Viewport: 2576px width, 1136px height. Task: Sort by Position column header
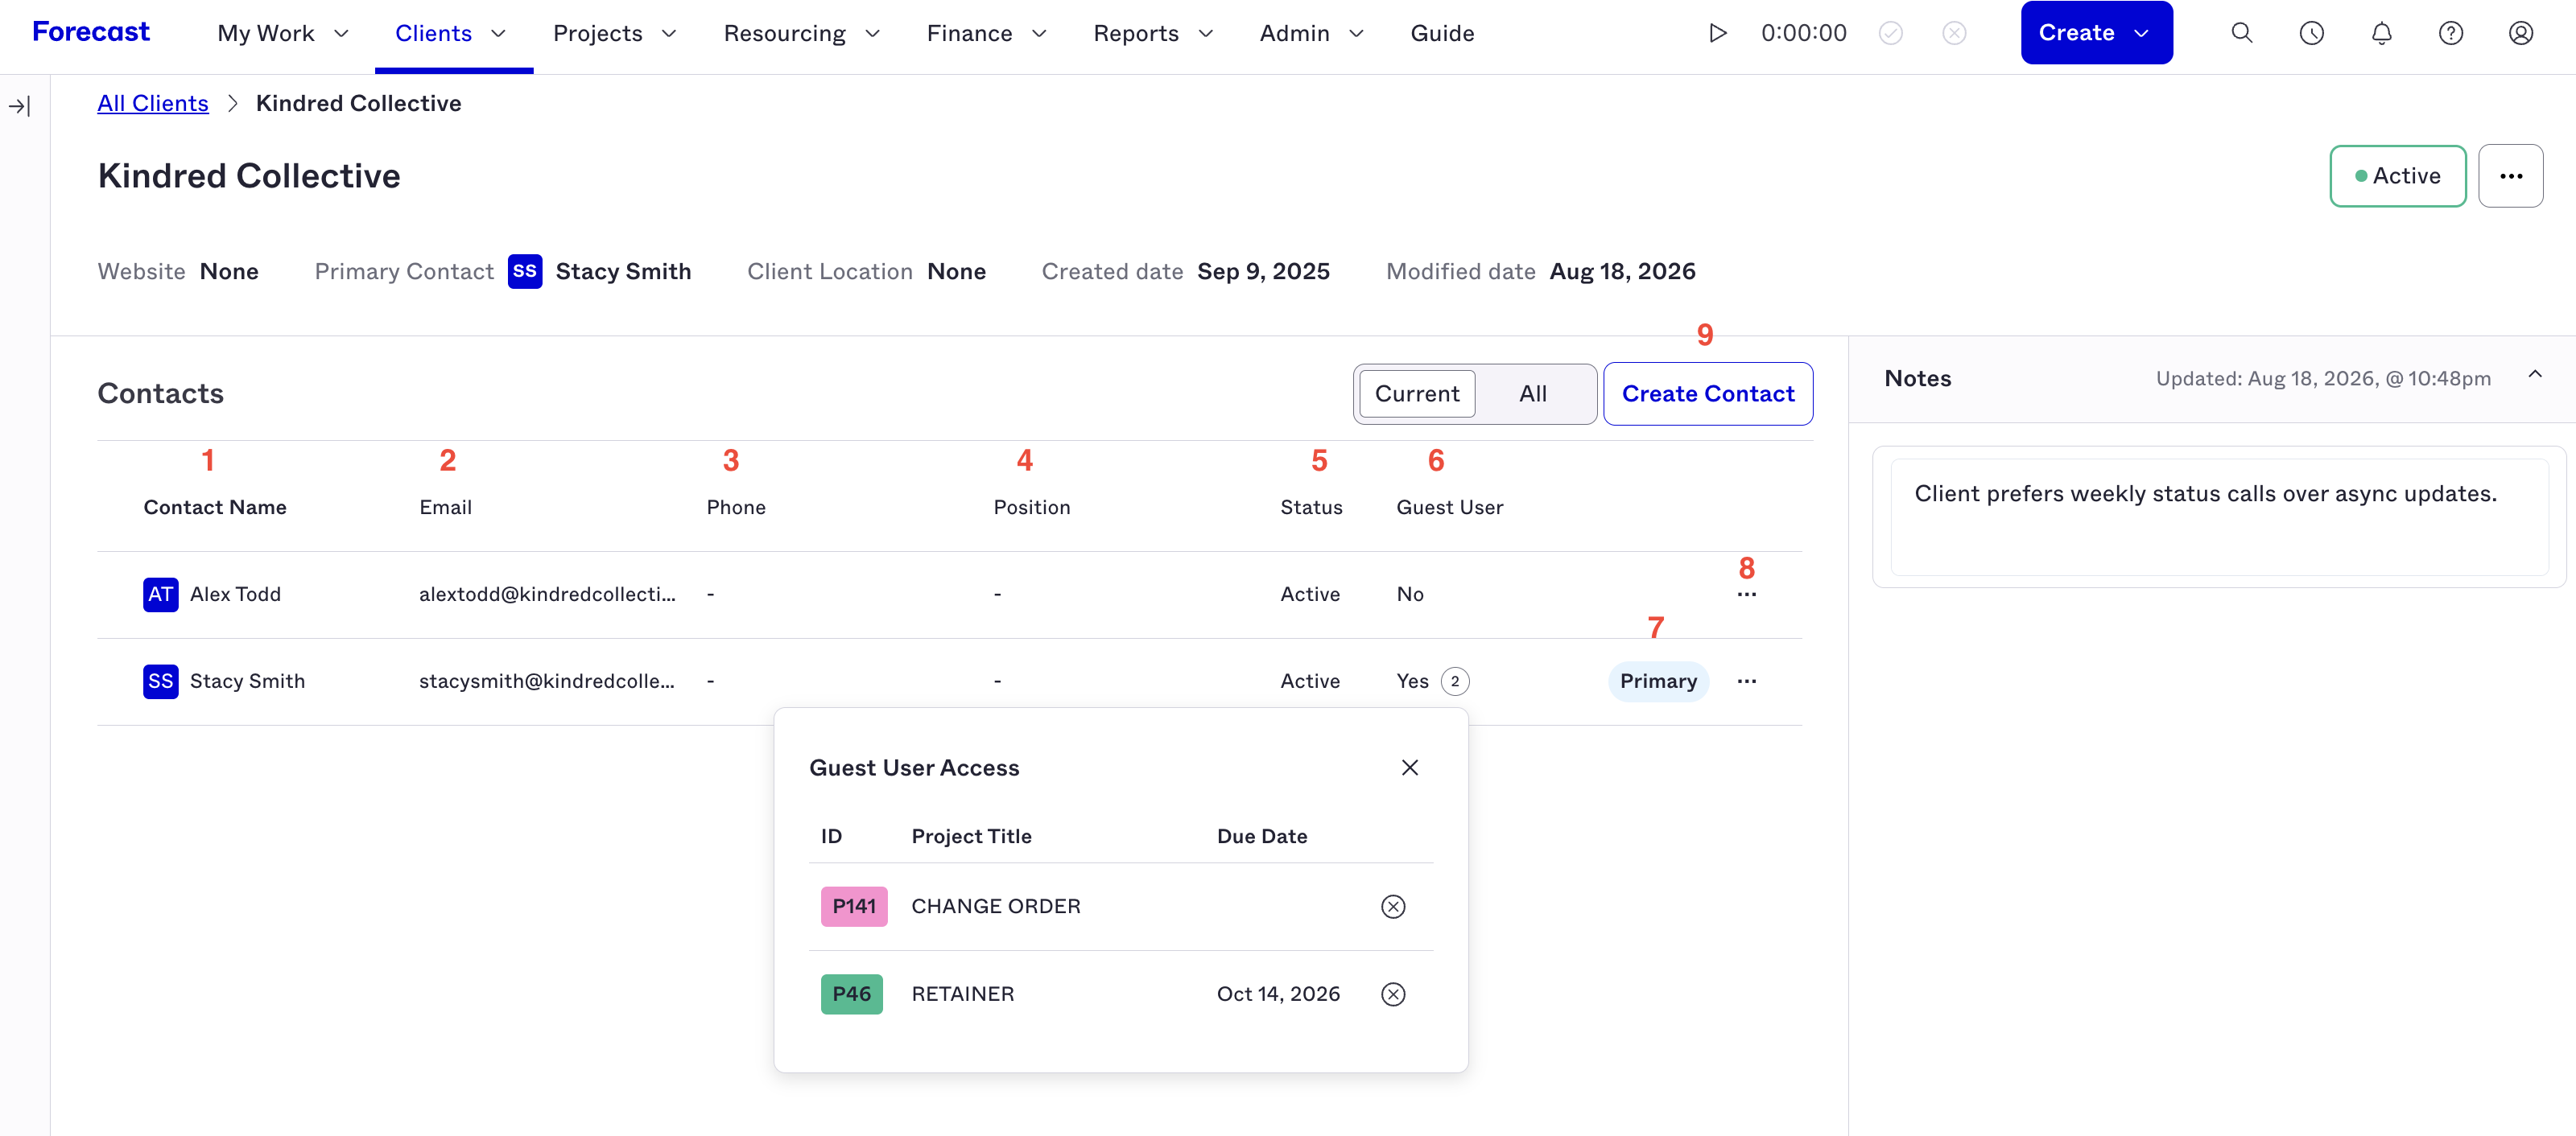(x=1032, y=508)
